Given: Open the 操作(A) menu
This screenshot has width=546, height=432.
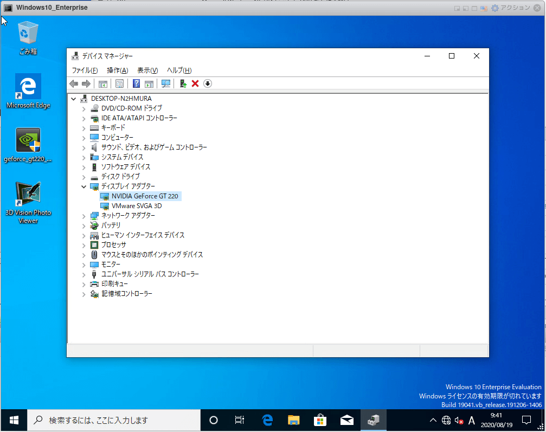Looking at the screenshot, I should point(117,70).
